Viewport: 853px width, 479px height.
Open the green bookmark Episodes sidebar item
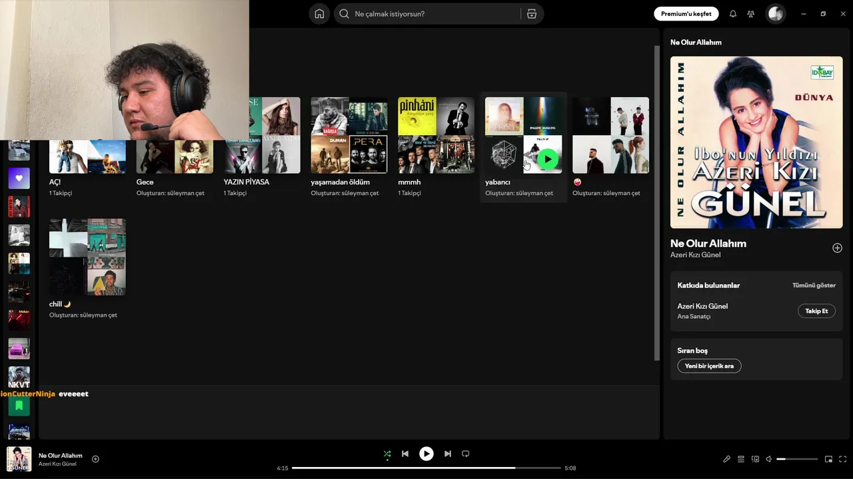click(x=19, y=405)
